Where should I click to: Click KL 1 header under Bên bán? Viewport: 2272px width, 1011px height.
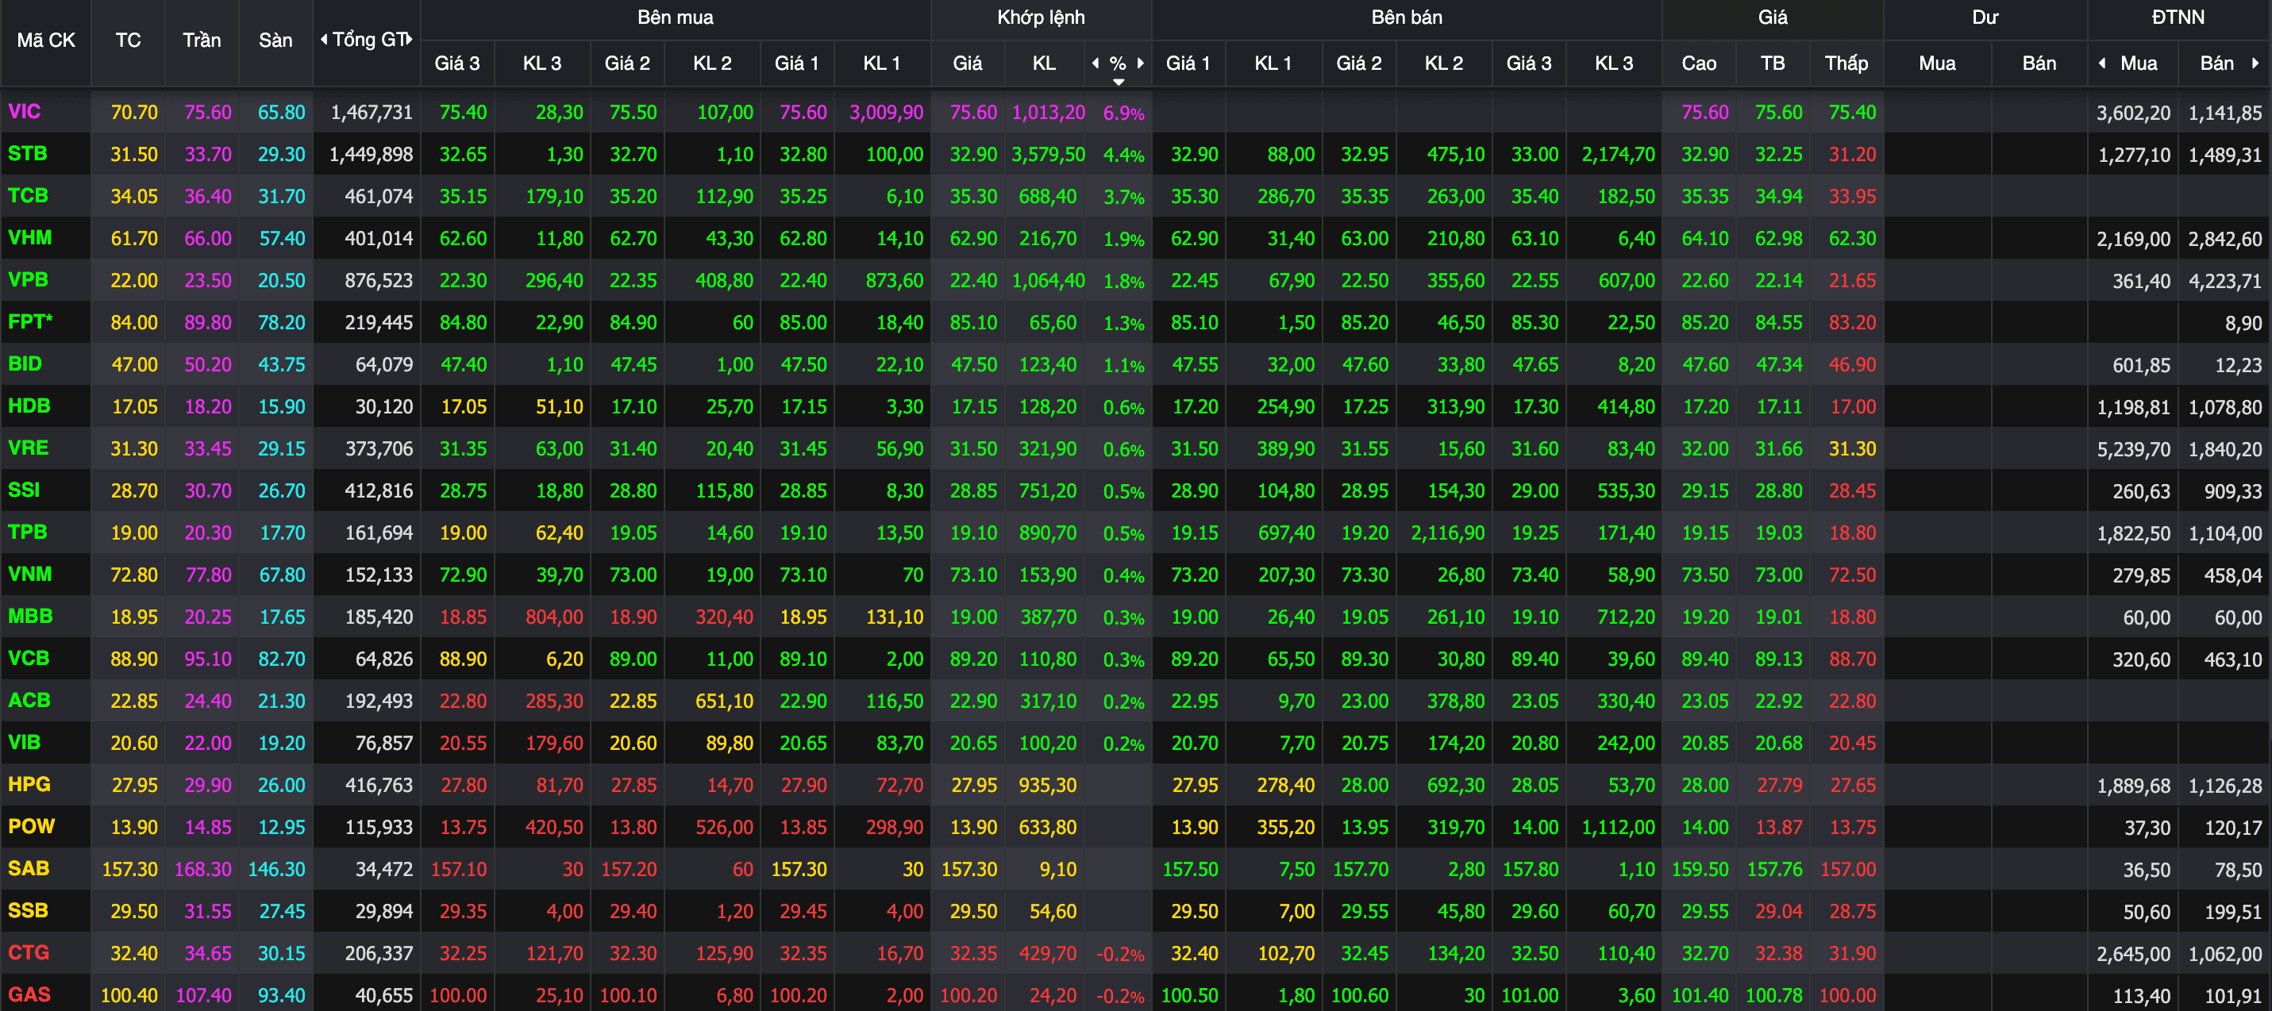pos(1273,63)
